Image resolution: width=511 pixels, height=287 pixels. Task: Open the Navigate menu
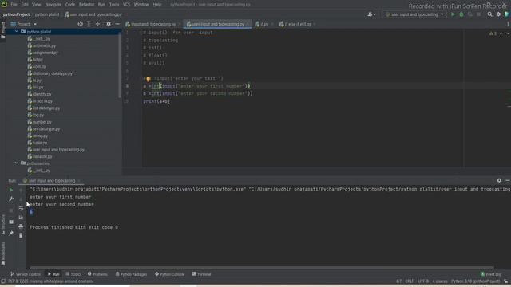53,5
